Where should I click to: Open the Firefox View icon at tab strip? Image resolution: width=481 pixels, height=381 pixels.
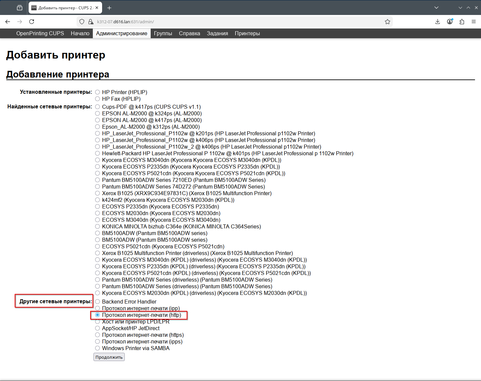20,8
